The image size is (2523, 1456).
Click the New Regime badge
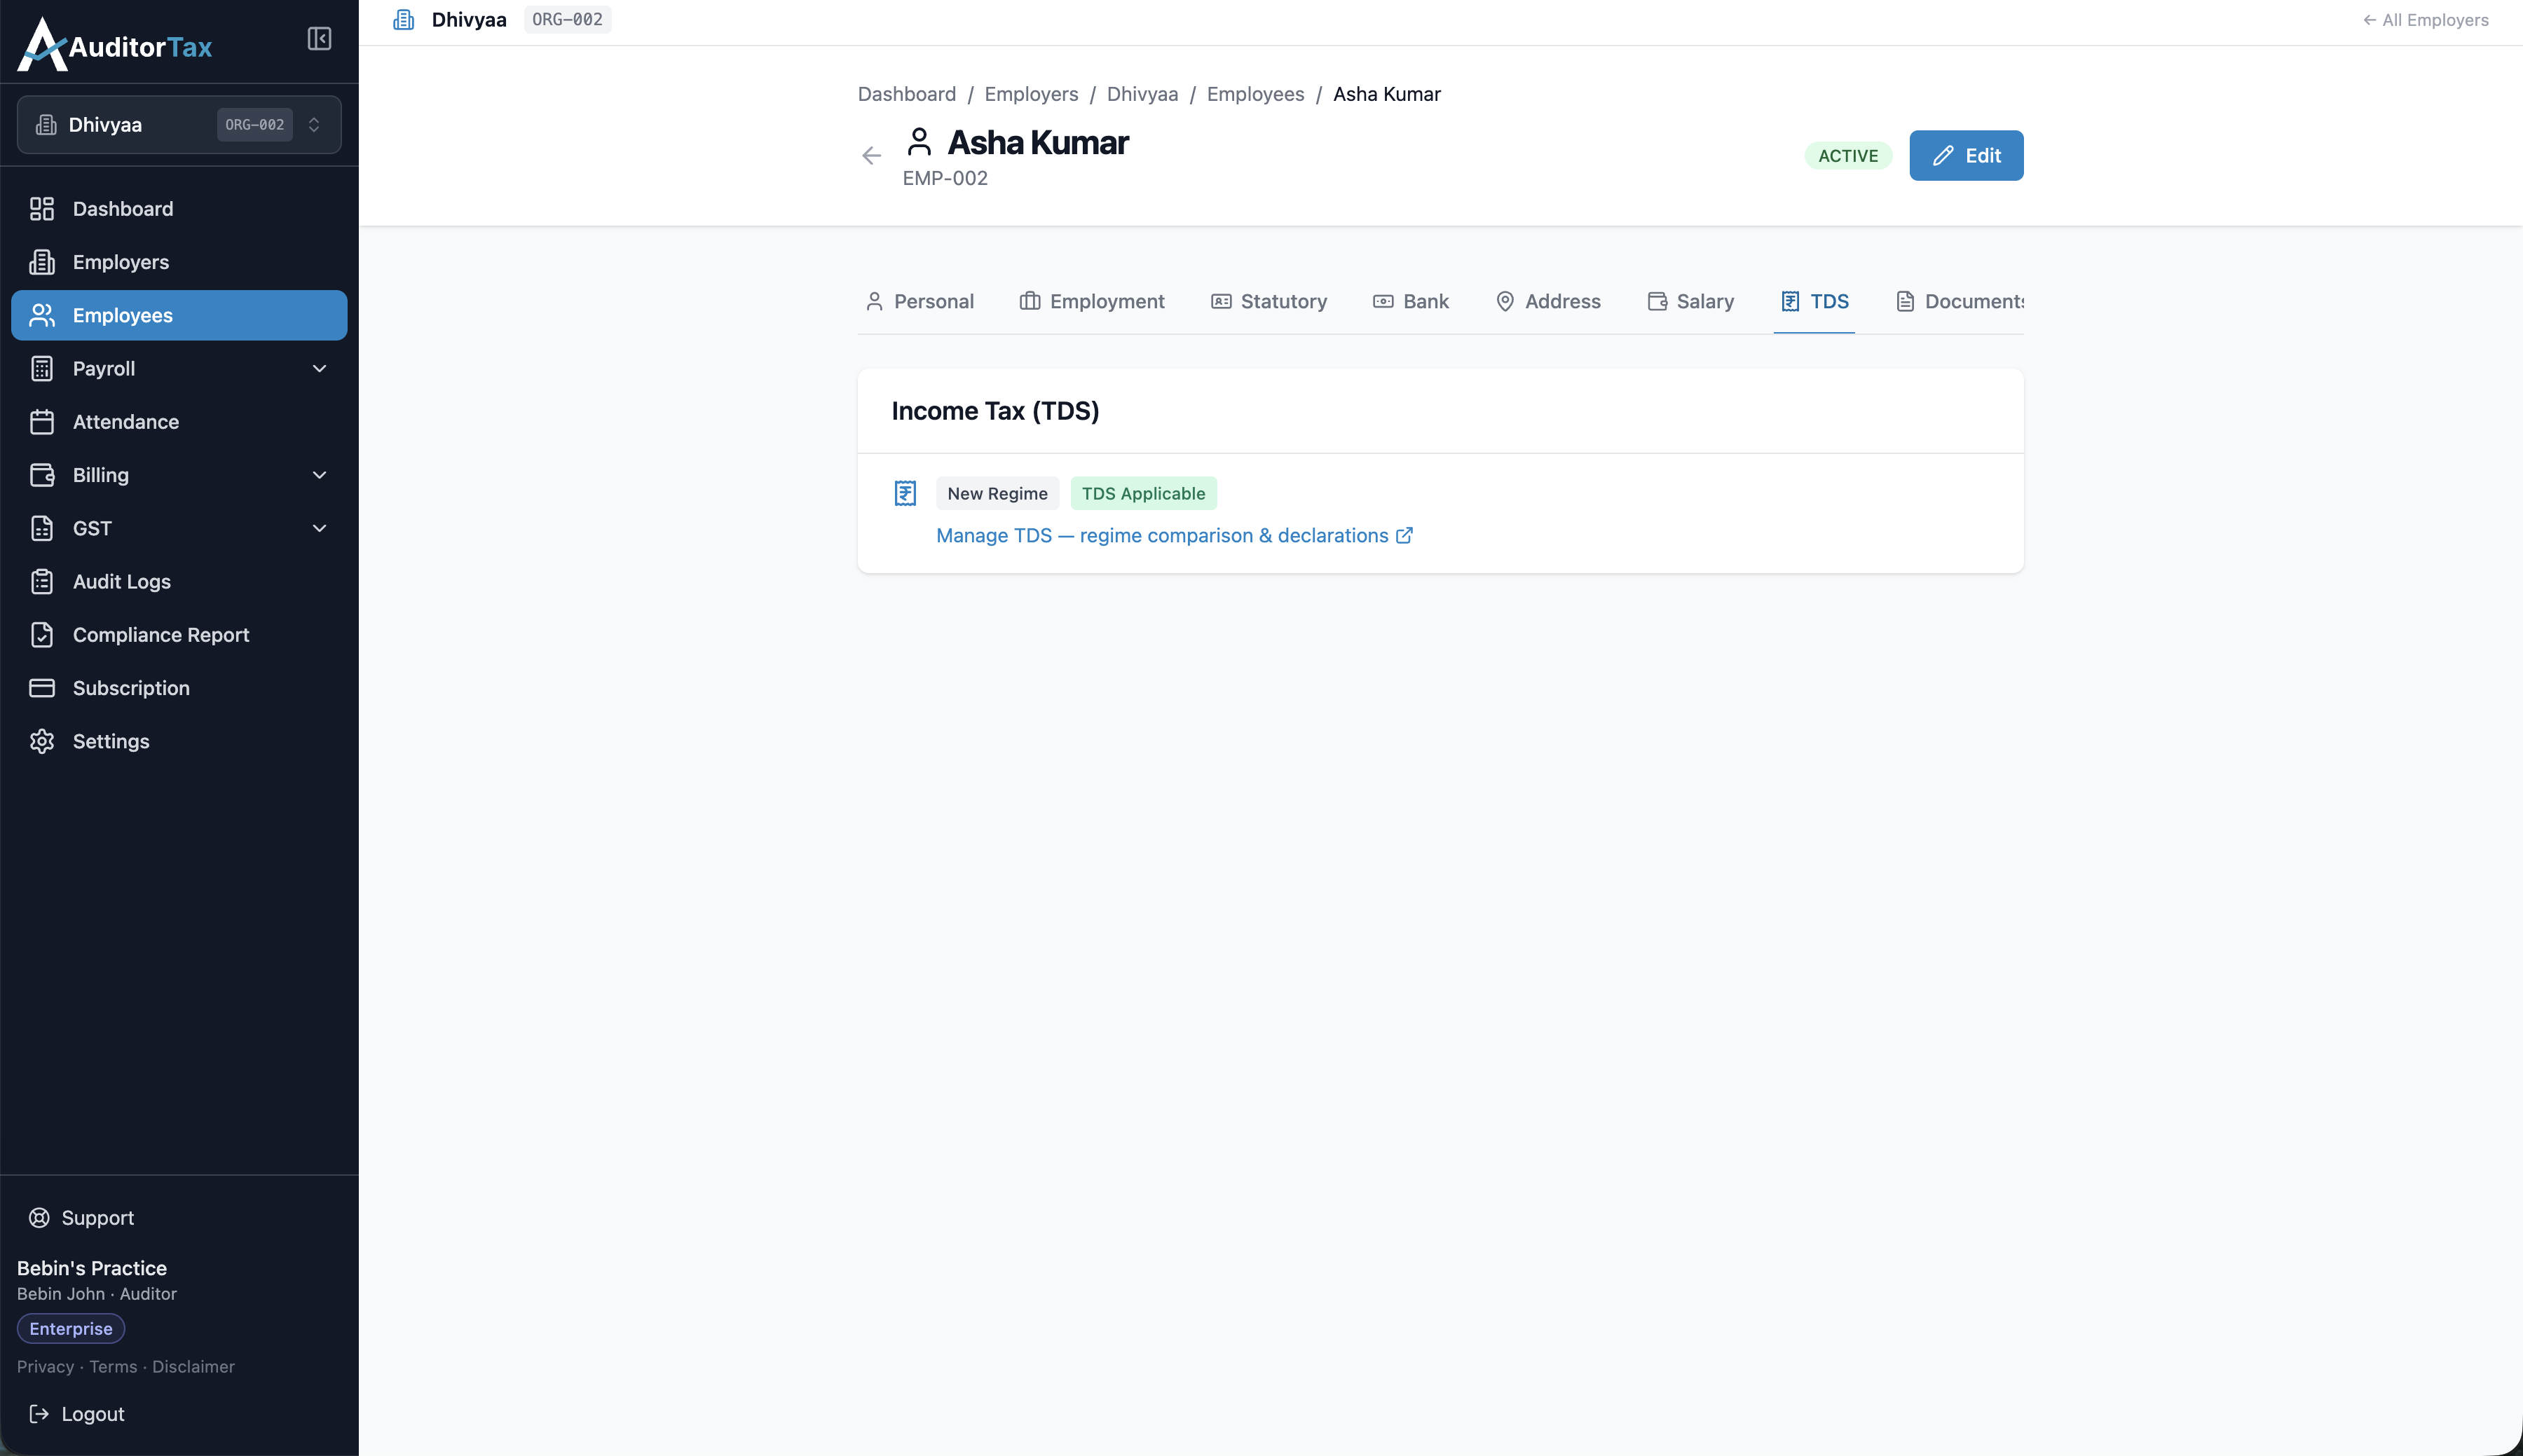click(997, 494)
